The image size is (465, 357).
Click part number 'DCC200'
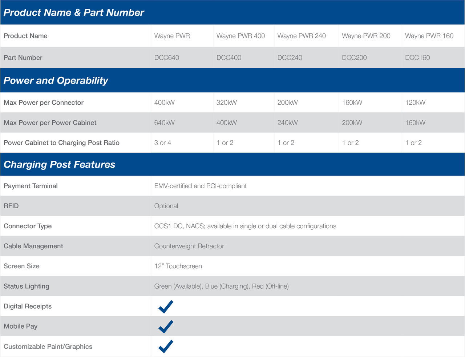tap(354, 57)
